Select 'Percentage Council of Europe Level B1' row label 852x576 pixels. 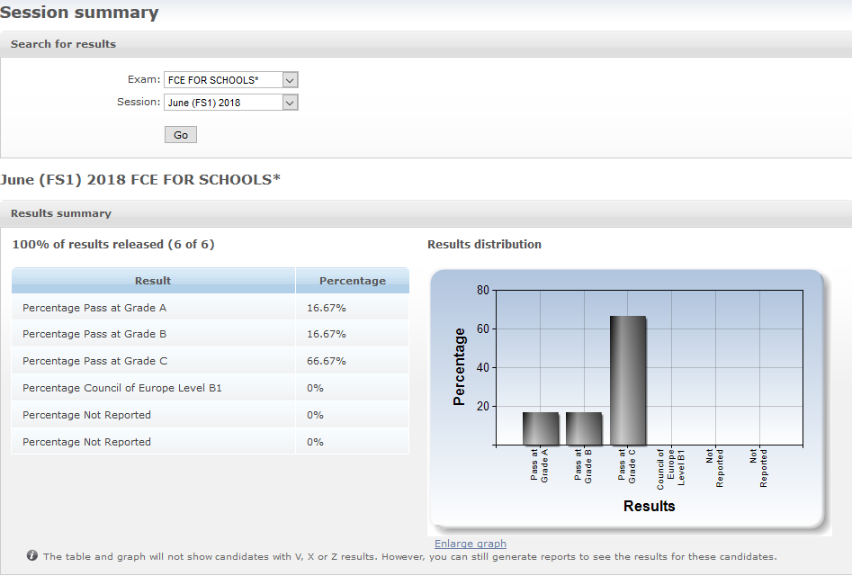coord(122,388)
